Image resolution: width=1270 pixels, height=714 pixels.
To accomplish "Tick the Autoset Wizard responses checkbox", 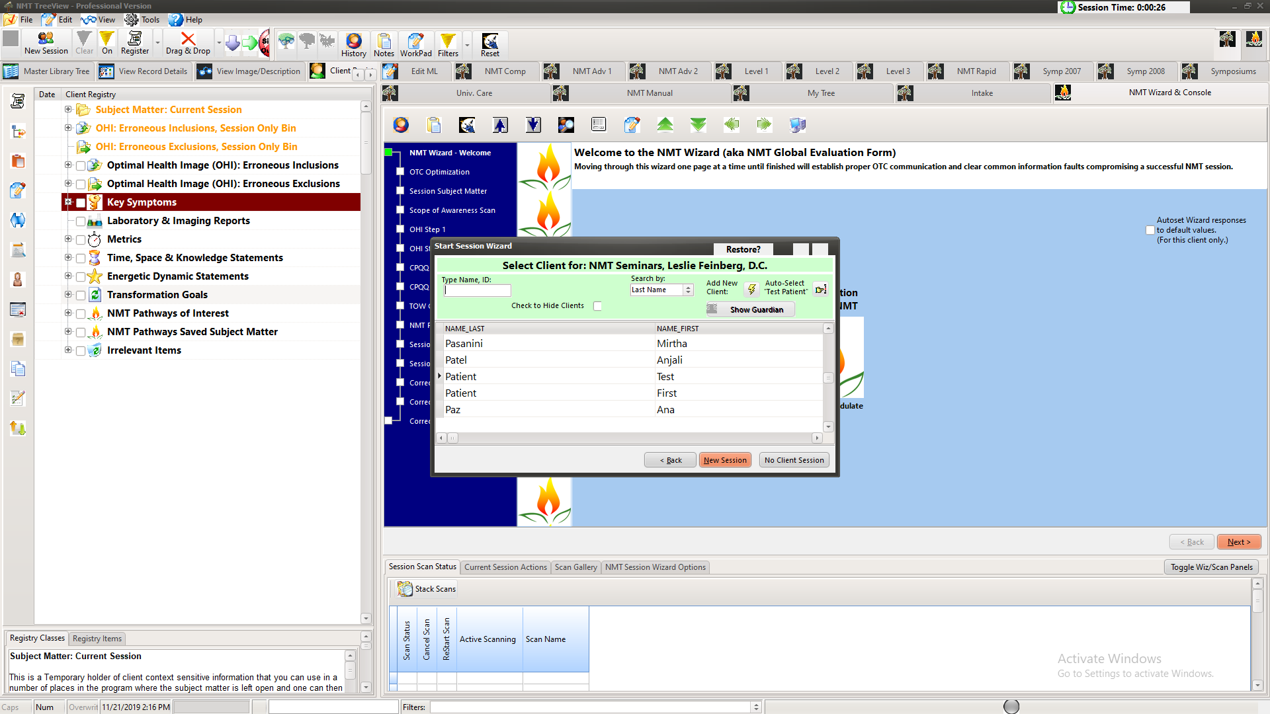I will pos(1150,230).
